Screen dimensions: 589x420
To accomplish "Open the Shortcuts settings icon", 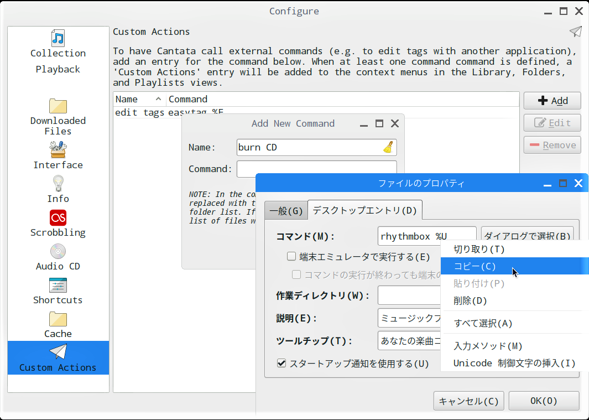I will [x=58, y=285].
